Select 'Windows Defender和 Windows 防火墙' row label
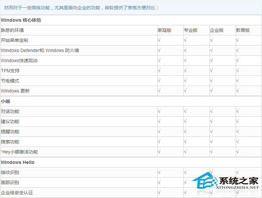The height and width of the screenshot is (198, 262). point(40,51)
